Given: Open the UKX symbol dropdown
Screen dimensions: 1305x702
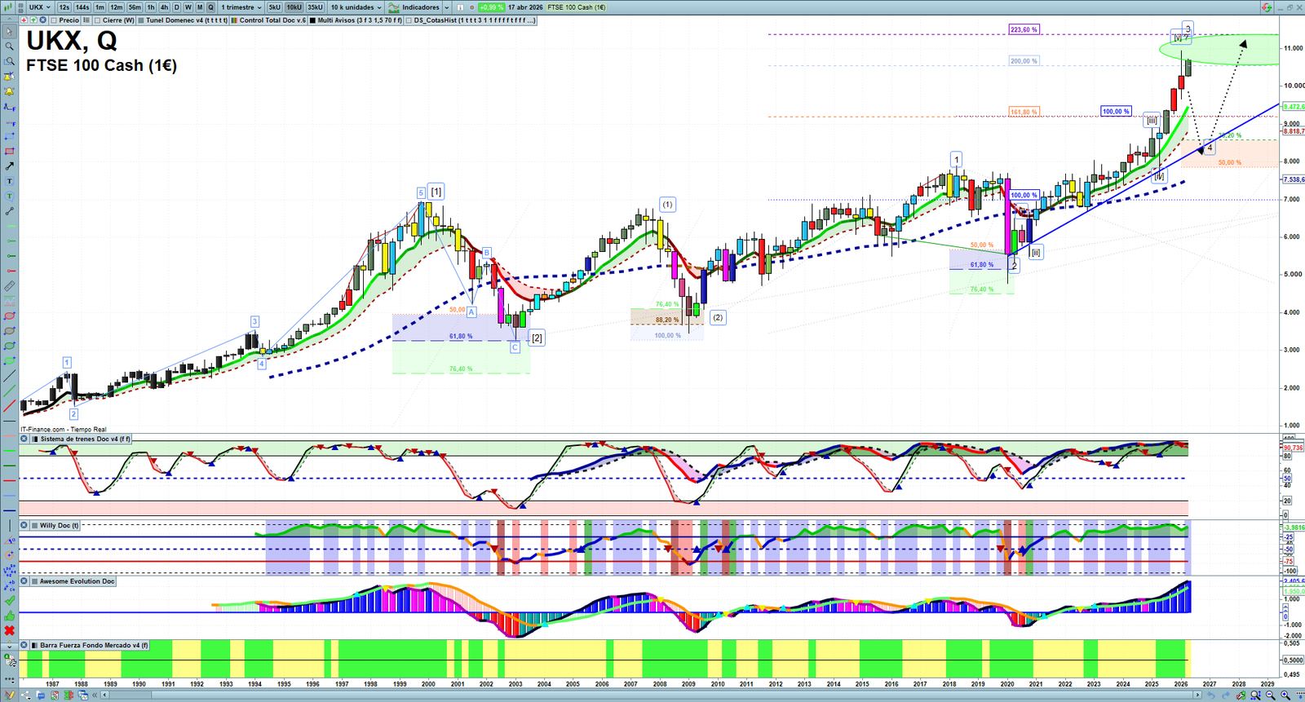Looking at the screenshot, I should (x=40, y=7).
